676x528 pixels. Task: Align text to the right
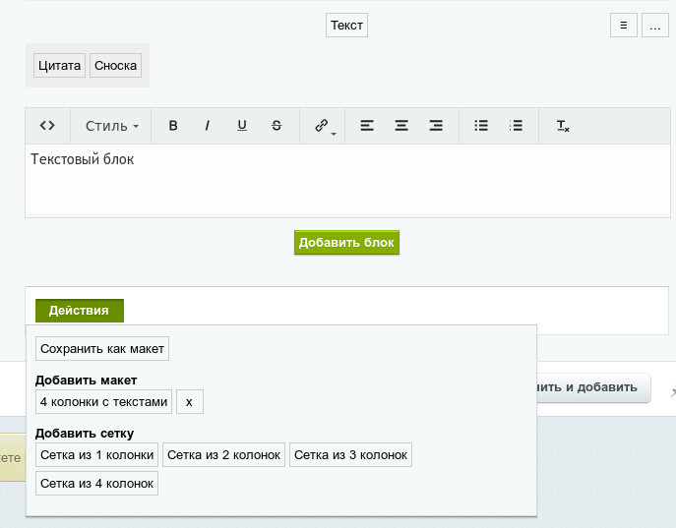436,126
